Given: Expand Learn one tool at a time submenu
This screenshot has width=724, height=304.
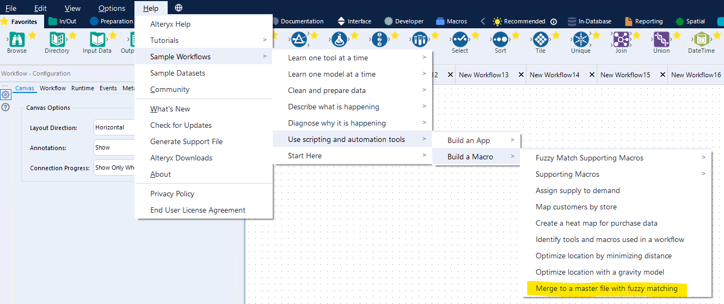Looking at the screenshot, I should click(352, 58).
